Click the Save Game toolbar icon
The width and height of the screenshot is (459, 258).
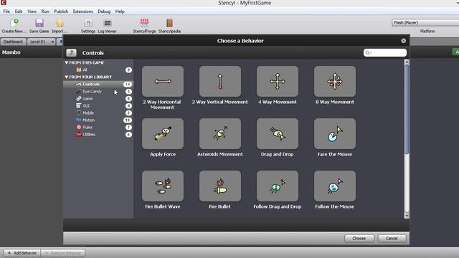point(39,26)
